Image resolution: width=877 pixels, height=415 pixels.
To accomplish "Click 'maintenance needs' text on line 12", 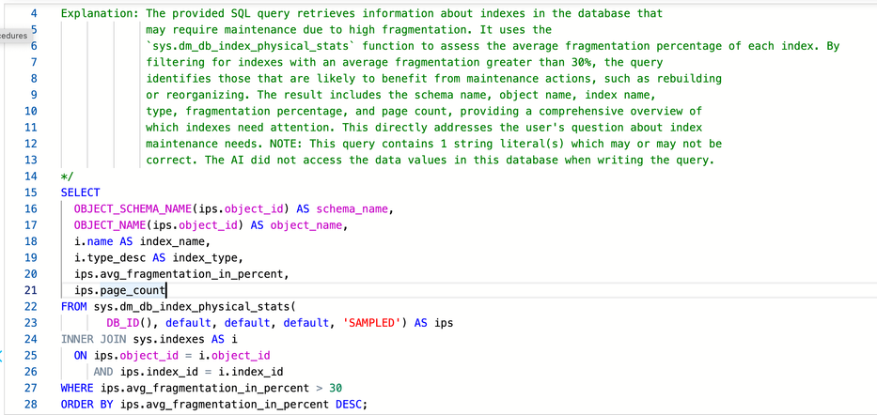I will click(205, 144).
